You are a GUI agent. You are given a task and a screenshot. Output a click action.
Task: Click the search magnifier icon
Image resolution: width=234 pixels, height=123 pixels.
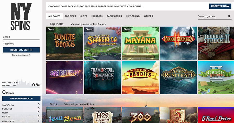[x=229, y=16]
